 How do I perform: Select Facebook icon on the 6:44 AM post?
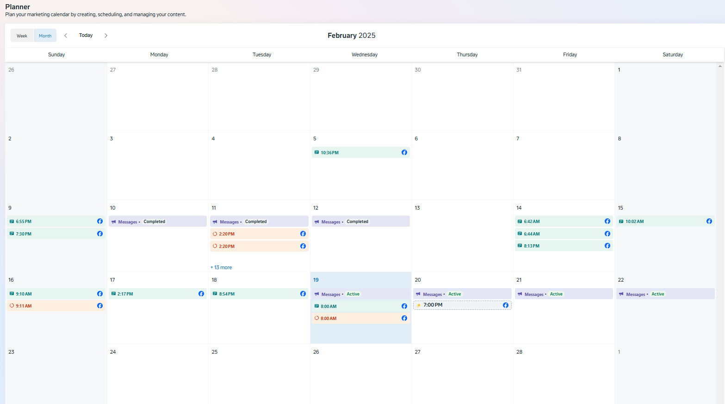coord(607,234)
